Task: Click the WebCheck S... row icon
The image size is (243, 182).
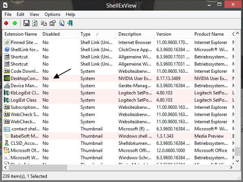Action: (x=7, y=115)
